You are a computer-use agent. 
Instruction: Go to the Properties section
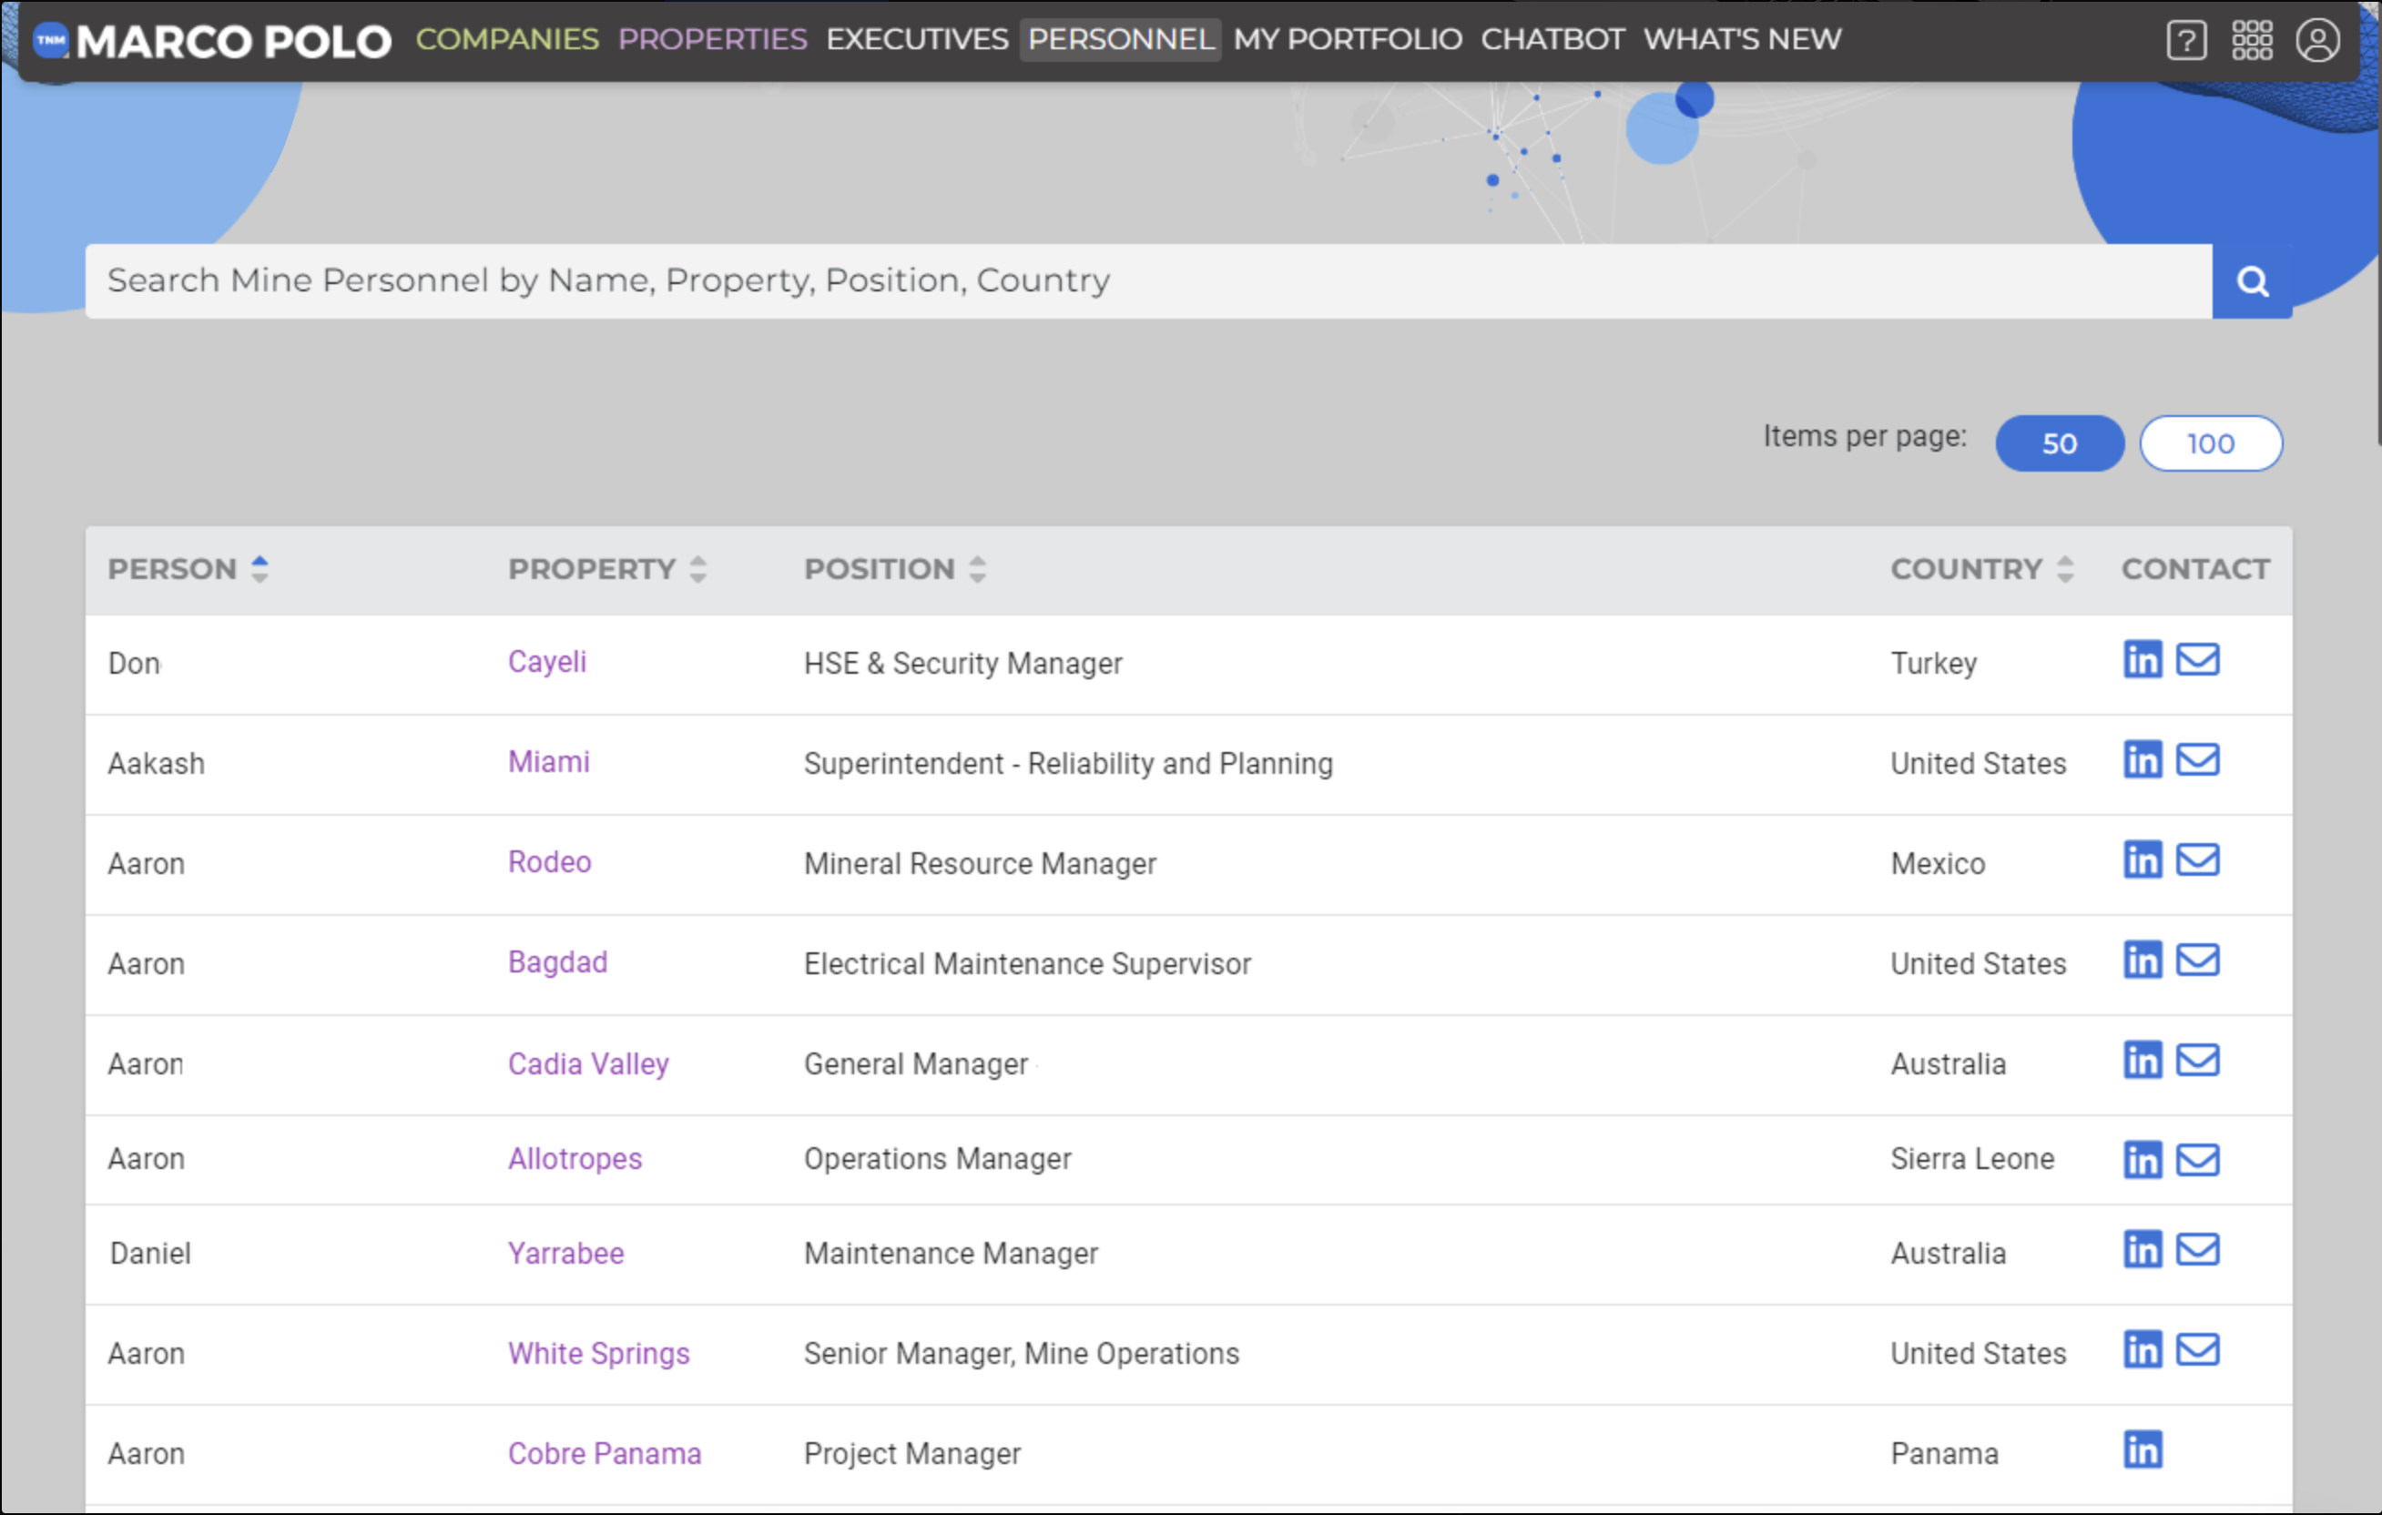712,39
